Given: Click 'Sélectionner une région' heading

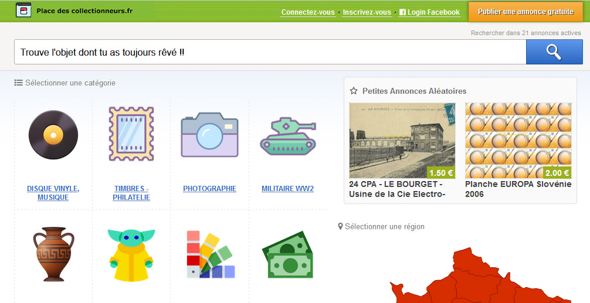Looking at the screenshot, I should pyautogui.click(x=385, y=227).
